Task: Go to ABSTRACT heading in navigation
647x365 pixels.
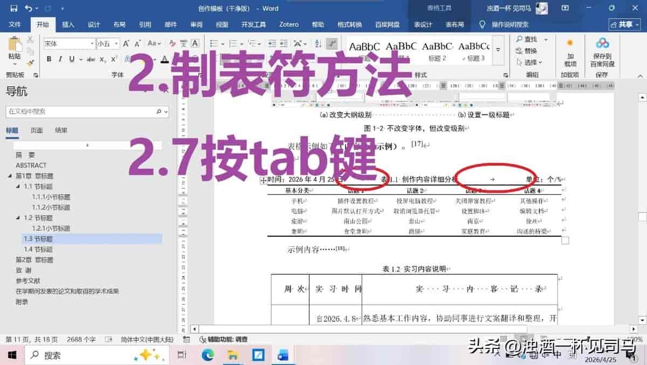Action: (31, 166)
